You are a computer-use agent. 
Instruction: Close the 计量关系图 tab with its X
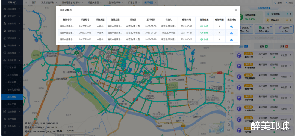[101, 3]
